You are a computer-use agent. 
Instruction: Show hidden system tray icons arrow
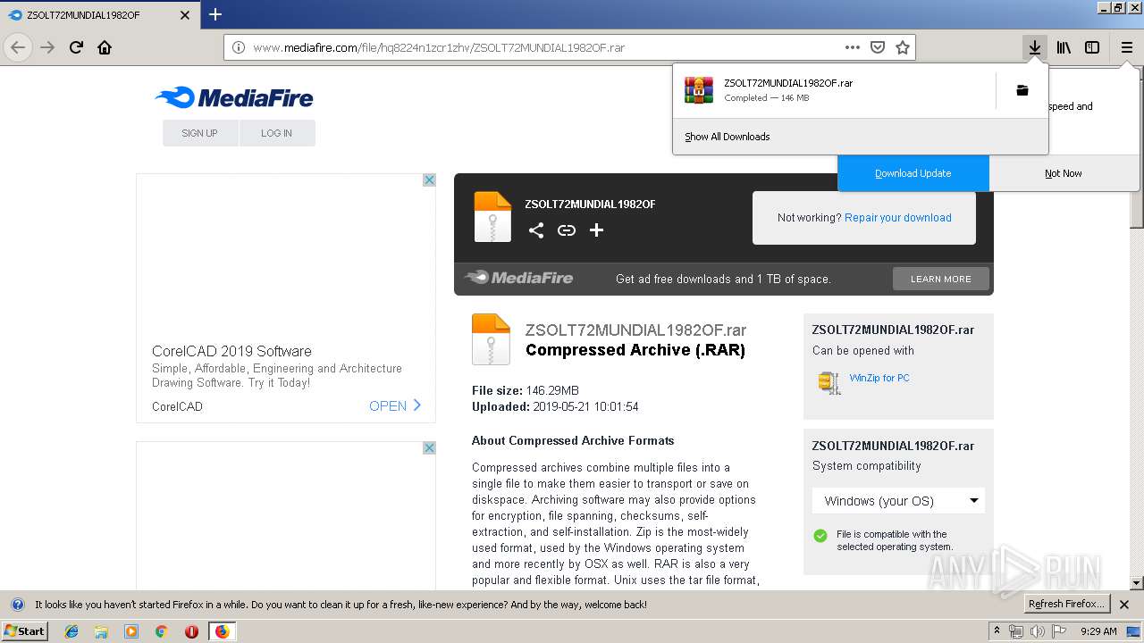(997, 631)
